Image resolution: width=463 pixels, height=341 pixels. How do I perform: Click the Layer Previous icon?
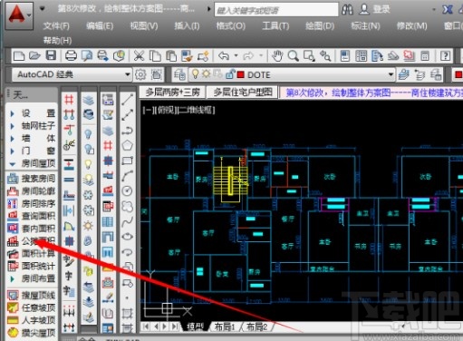click(420, 74)
